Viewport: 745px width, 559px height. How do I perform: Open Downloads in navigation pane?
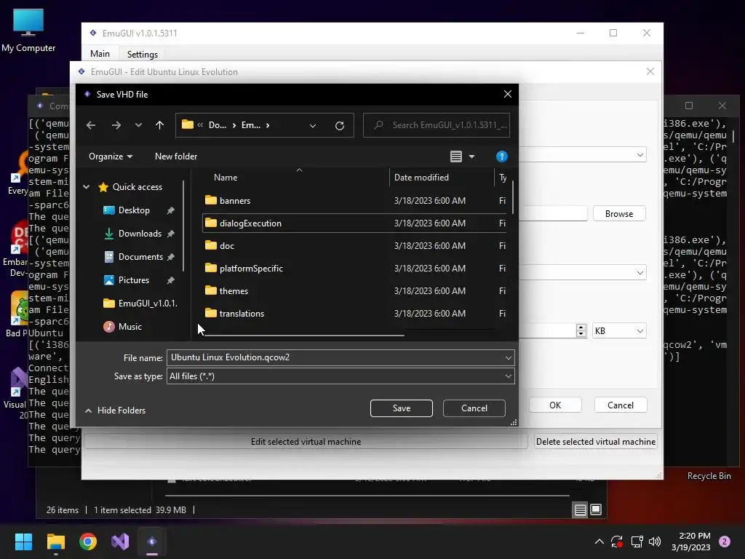click(x=140, y=234)
